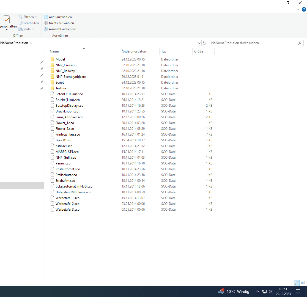
Task: Open the Öffnen dropdown arrow
Action: coord(36,17)
